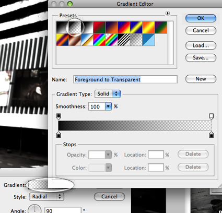The width and height of the screenshot is (222, 213).
Task: Click the Save... button
Action: (201, 58)
